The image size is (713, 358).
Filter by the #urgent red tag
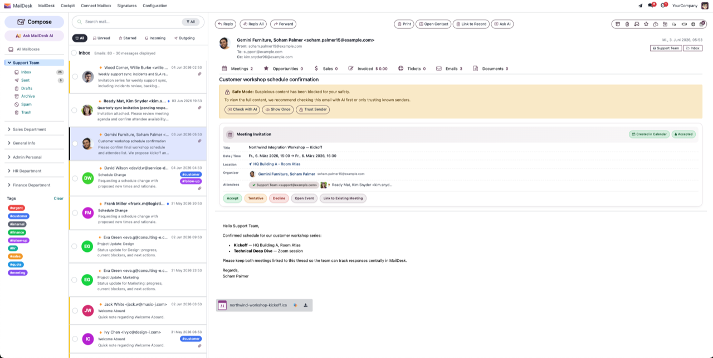[x=17, y=208]
